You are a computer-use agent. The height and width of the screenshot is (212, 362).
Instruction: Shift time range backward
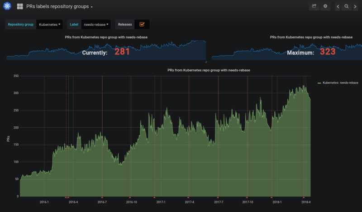pos(338,6)
